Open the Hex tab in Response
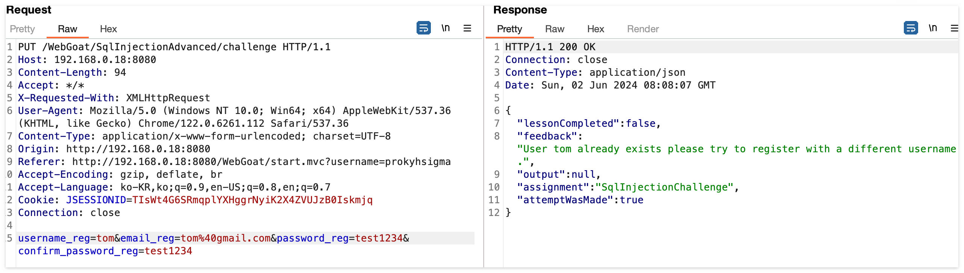 pos(596,29)
